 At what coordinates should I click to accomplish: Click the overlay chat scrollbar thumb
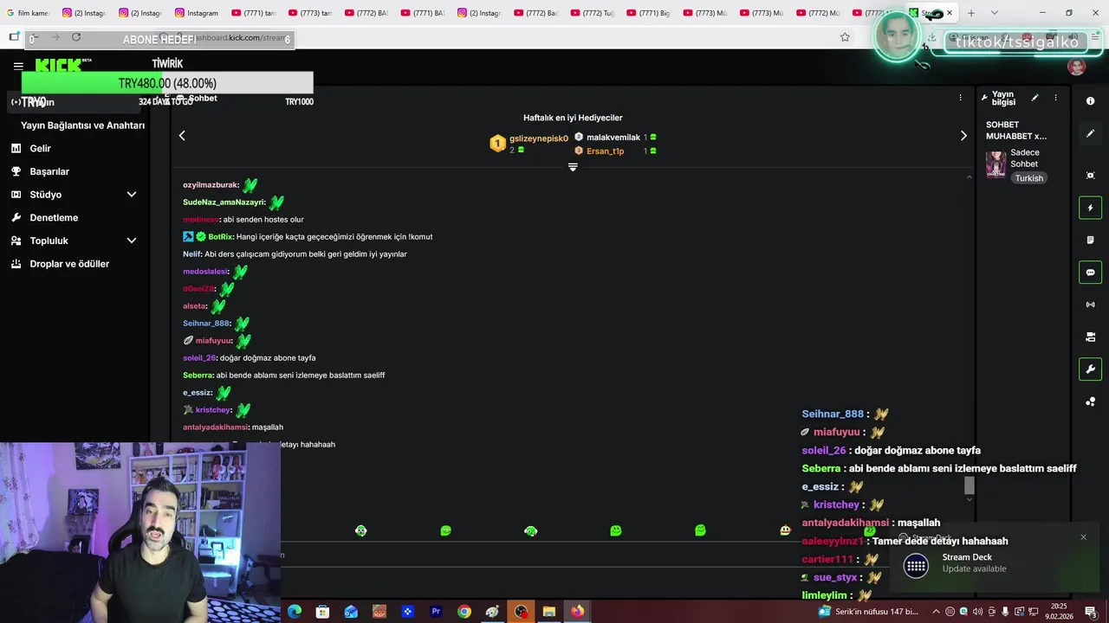pyautogui.click(x=969, y=486)
